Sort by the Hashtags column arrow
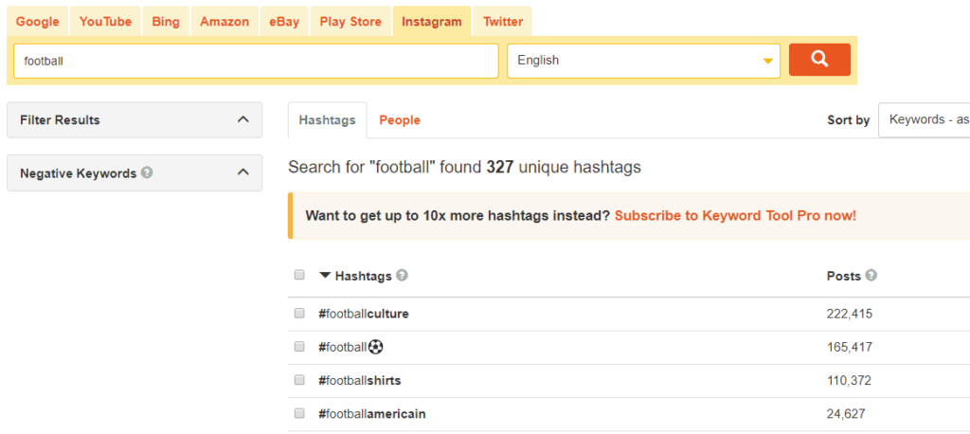The height and width of the screenshot is (434, 970). (x=325, y=276)
